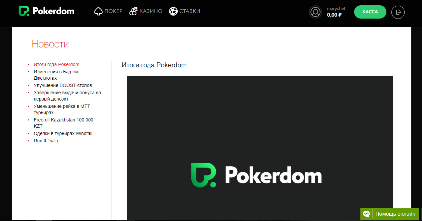Open the Казино menu section
The width and height of the screenshot is (422, 221).
click(x=151, y=11)
